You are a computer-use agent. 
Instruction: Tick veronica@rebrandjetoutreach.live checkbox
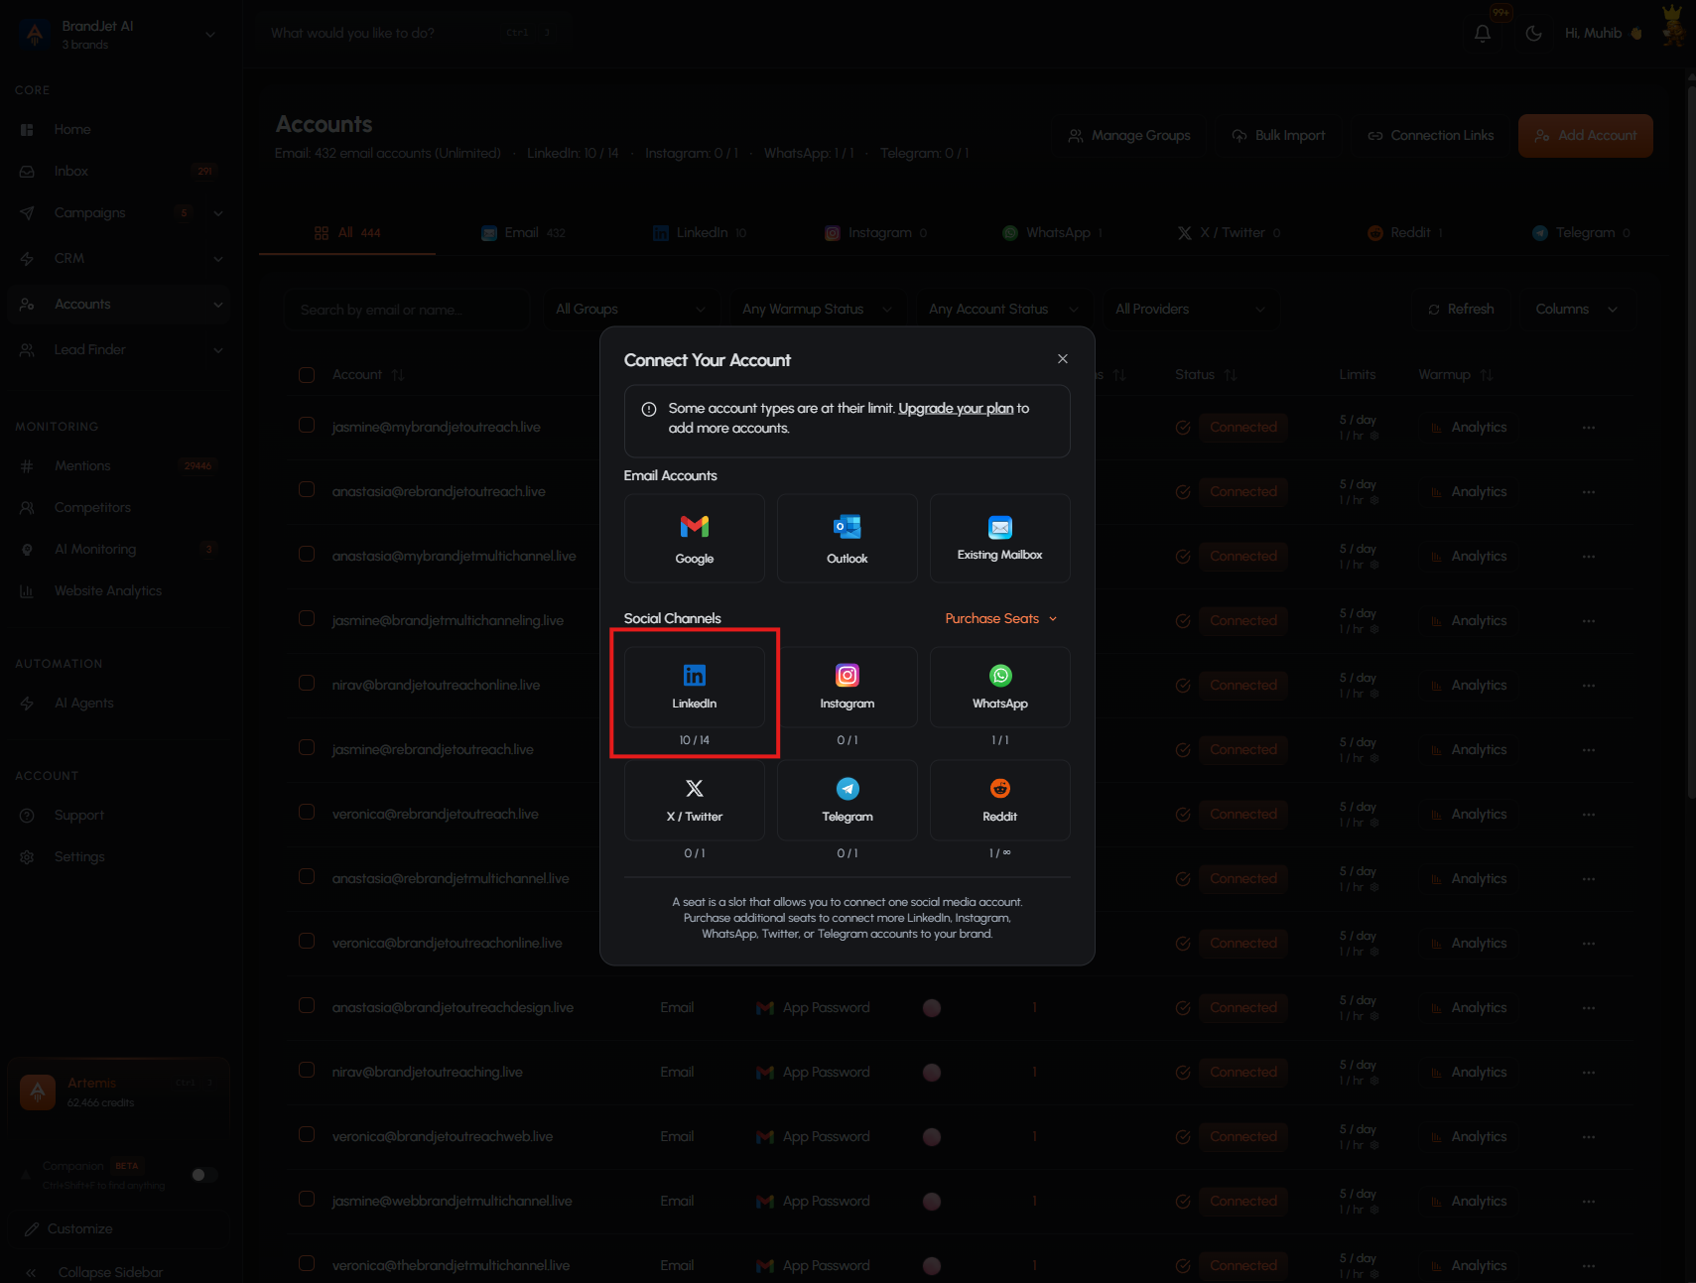tap(307, 812)
